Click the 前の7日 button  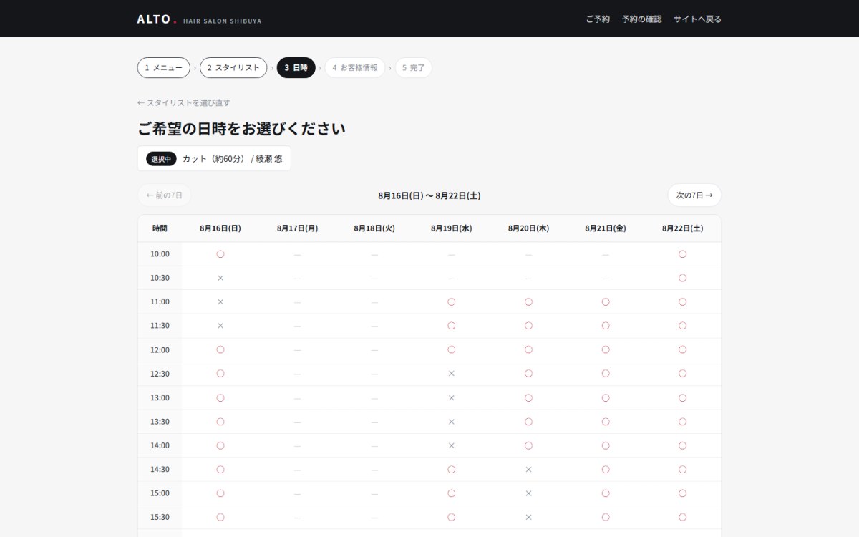(164, 195)
